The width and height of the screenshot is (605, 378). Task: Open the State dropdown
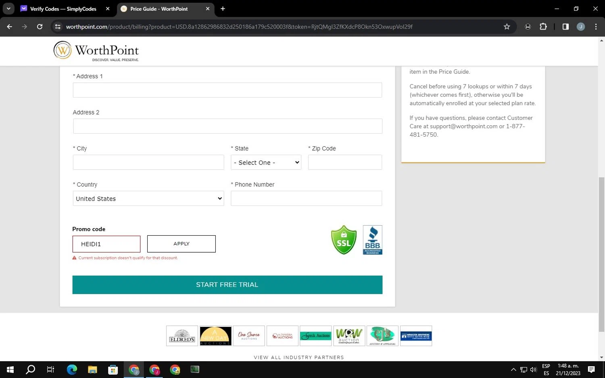266,162
